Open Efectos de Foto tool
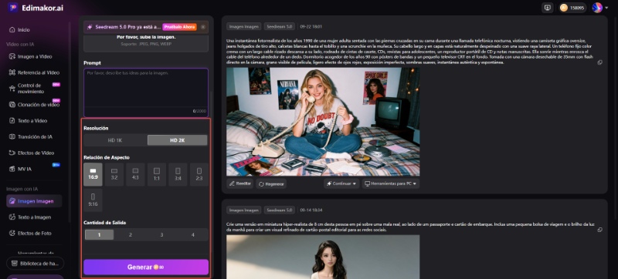This screenshot has height=279, width=618. [31, 234]
